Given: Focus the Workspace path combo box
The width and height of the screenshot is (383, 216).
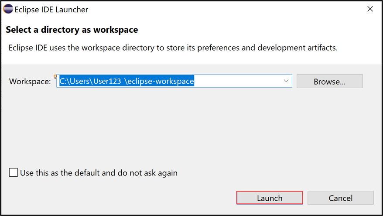Looking at the screenshot, I should click(x=174, y=81).
